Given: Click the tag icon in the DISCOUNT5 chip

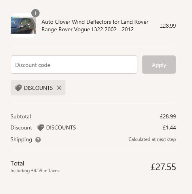Looking at the screenshot, I should (18, 88).
